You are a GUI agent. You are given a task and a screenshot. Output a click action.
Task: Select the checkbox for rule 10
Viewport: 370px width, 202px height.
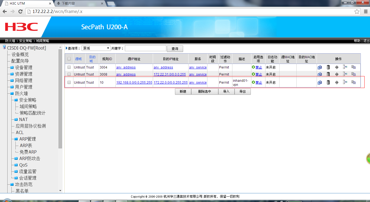69,82
